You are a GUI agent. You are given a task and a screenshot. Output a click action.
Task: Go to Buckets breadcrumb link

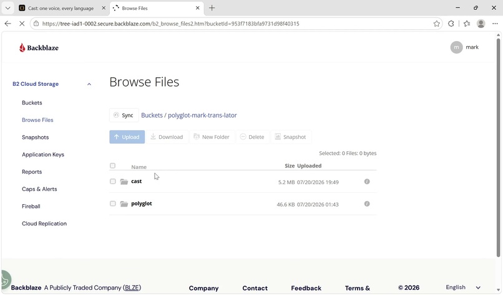click(152, 115)
